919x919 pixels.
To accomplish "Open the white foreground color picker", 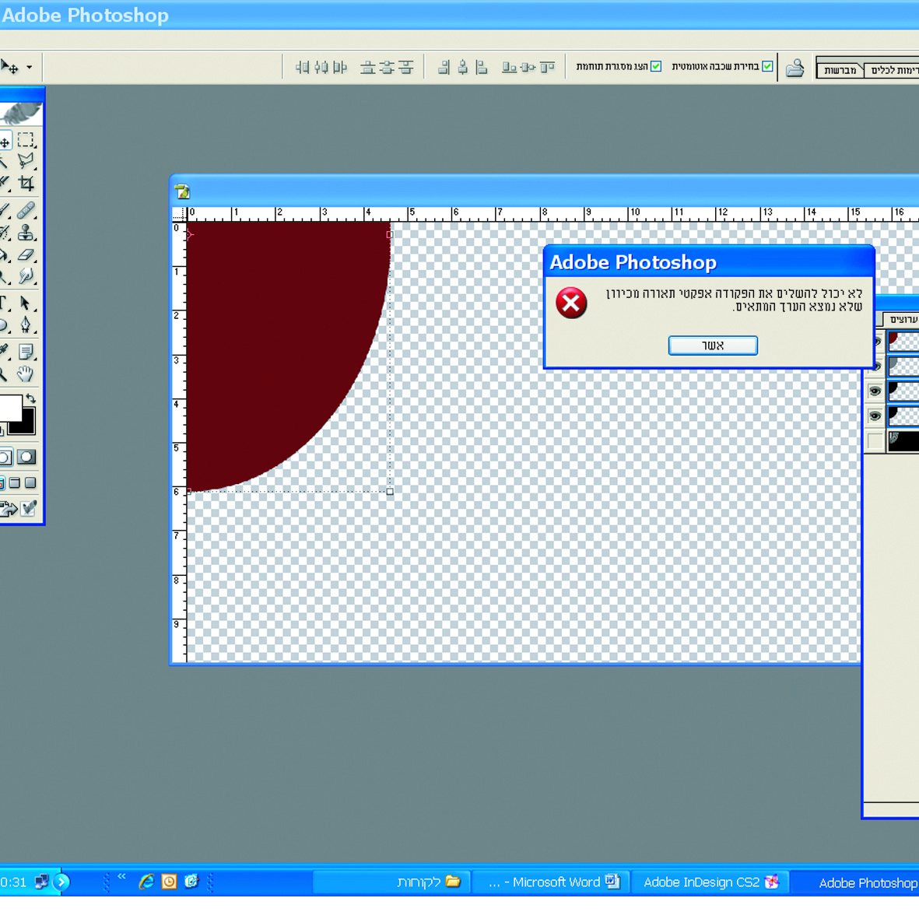I will [10, 407].
